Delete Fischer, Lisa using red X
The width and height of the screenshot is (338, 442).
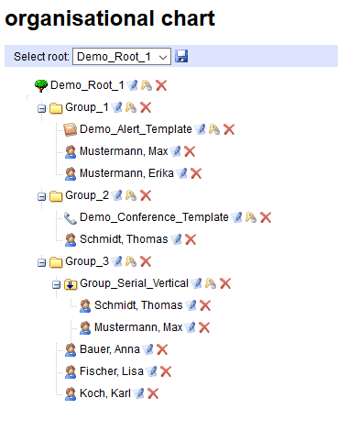166,371
